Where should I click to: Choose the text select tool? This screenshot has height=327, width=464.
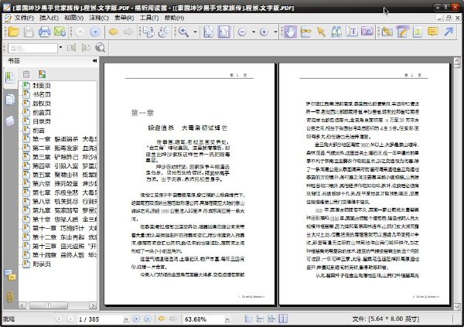tap(352, 32)
